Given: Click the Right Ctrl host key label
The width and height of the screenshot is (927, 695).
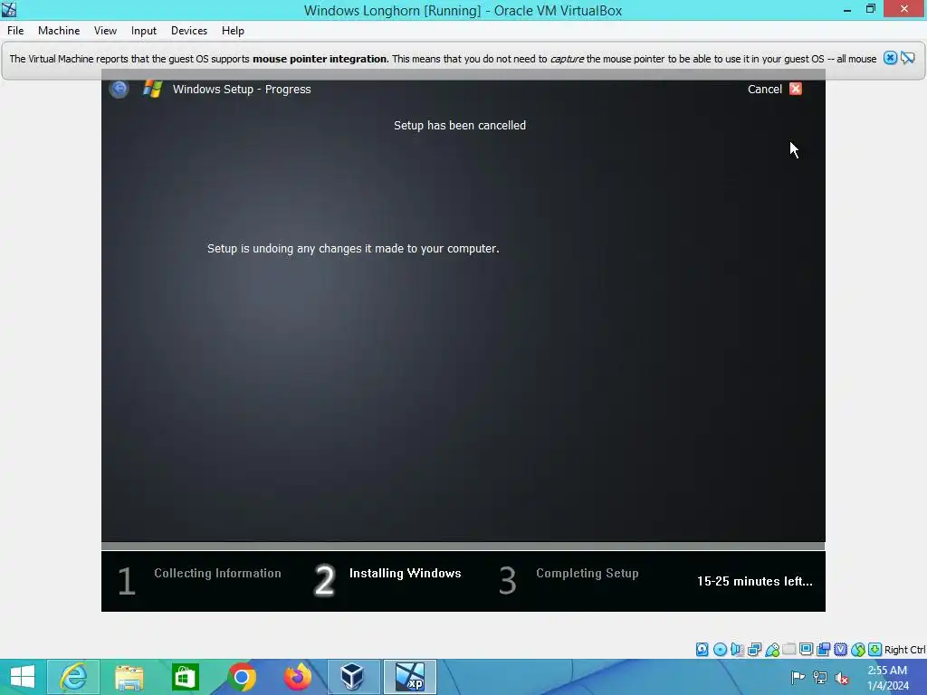Looking at the screenshot, I should coord(904,650).
